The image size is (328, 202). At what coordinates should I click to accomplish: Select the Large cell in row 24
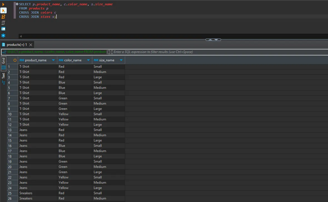[108, 188]
